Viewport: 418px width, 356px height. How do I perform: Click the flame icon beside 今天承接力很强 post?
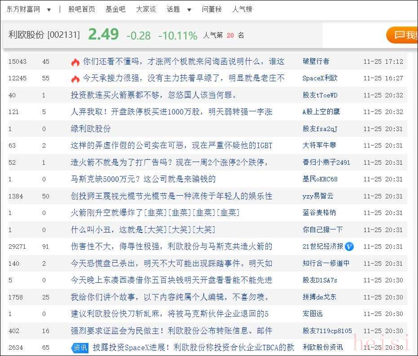75,79
